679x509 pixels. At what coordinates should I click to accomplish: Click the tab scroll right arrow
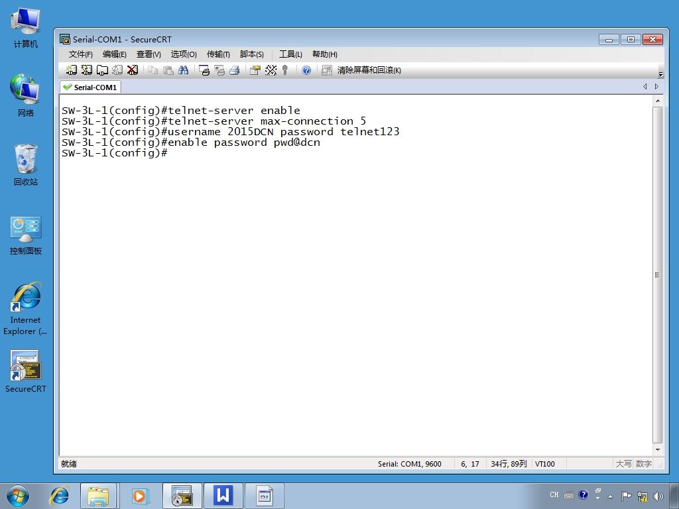coord(656,87)
